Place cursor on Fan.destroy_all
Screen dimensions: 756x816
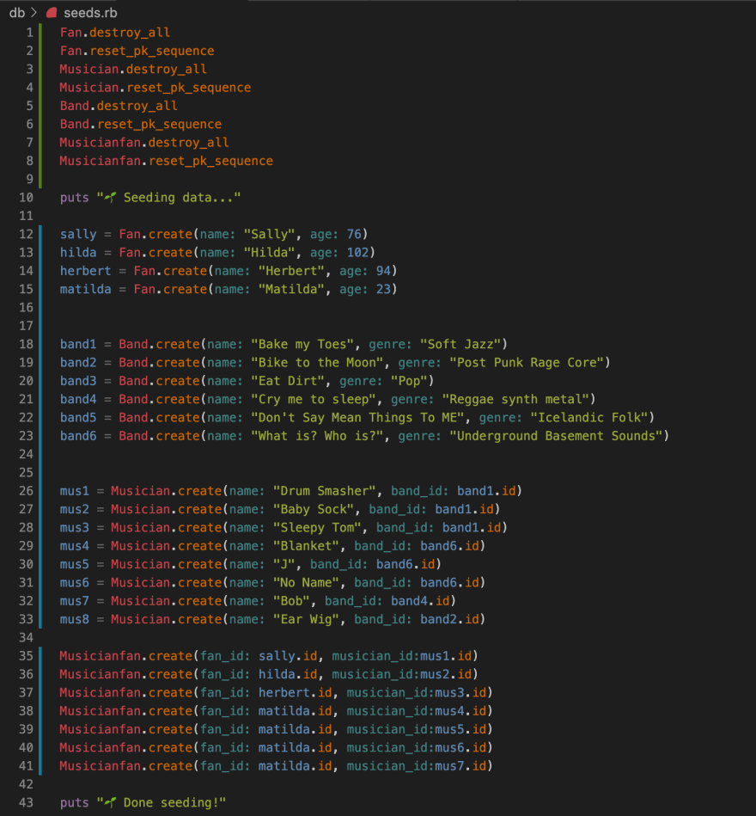click(115, 33)
